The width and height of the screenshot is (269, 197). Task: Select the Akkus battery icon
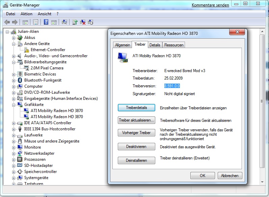click(x=20, y=38)
